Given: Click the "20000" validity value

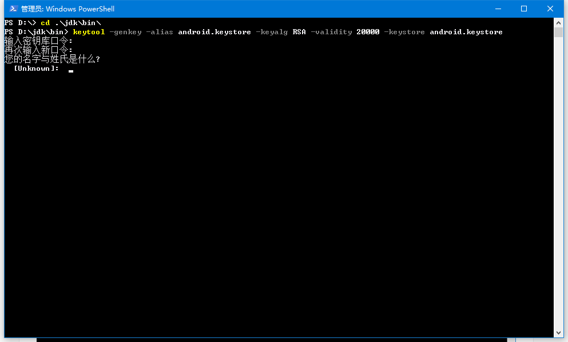Looking at the screenshot, I should (x=368, y=32).
